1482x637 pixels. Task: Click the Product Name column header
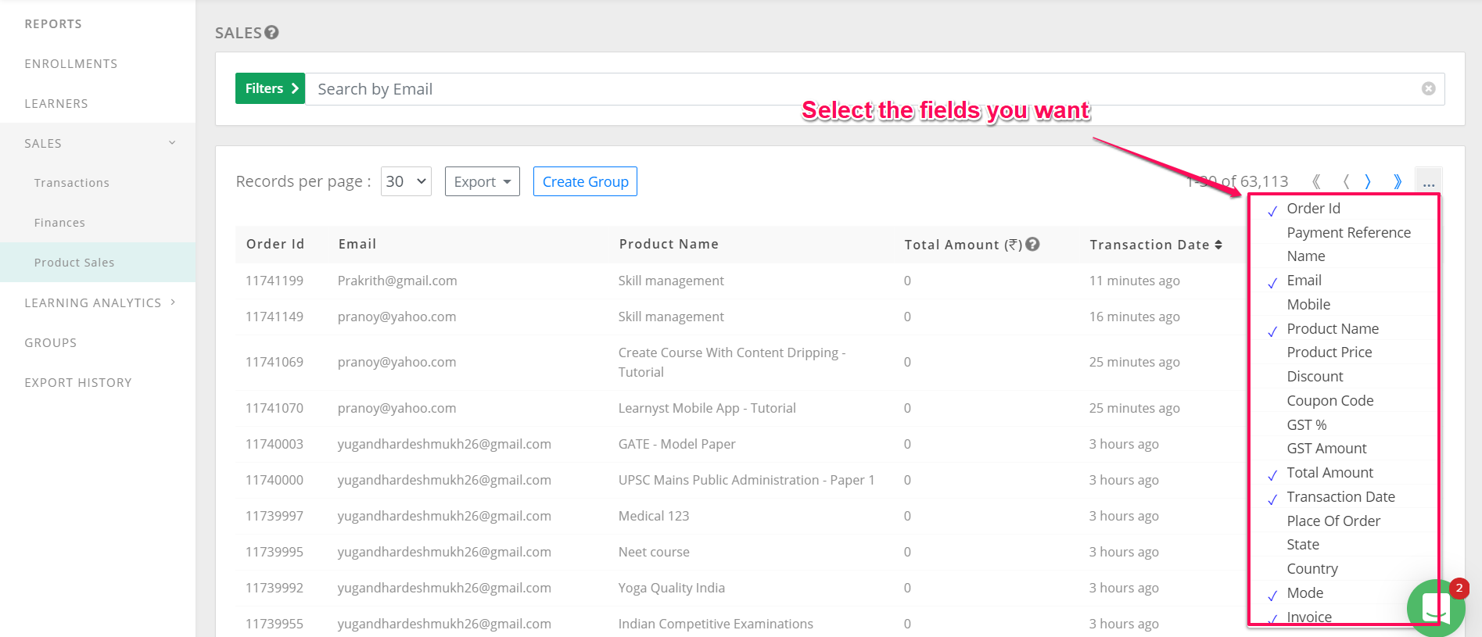[x=669, y=244]
